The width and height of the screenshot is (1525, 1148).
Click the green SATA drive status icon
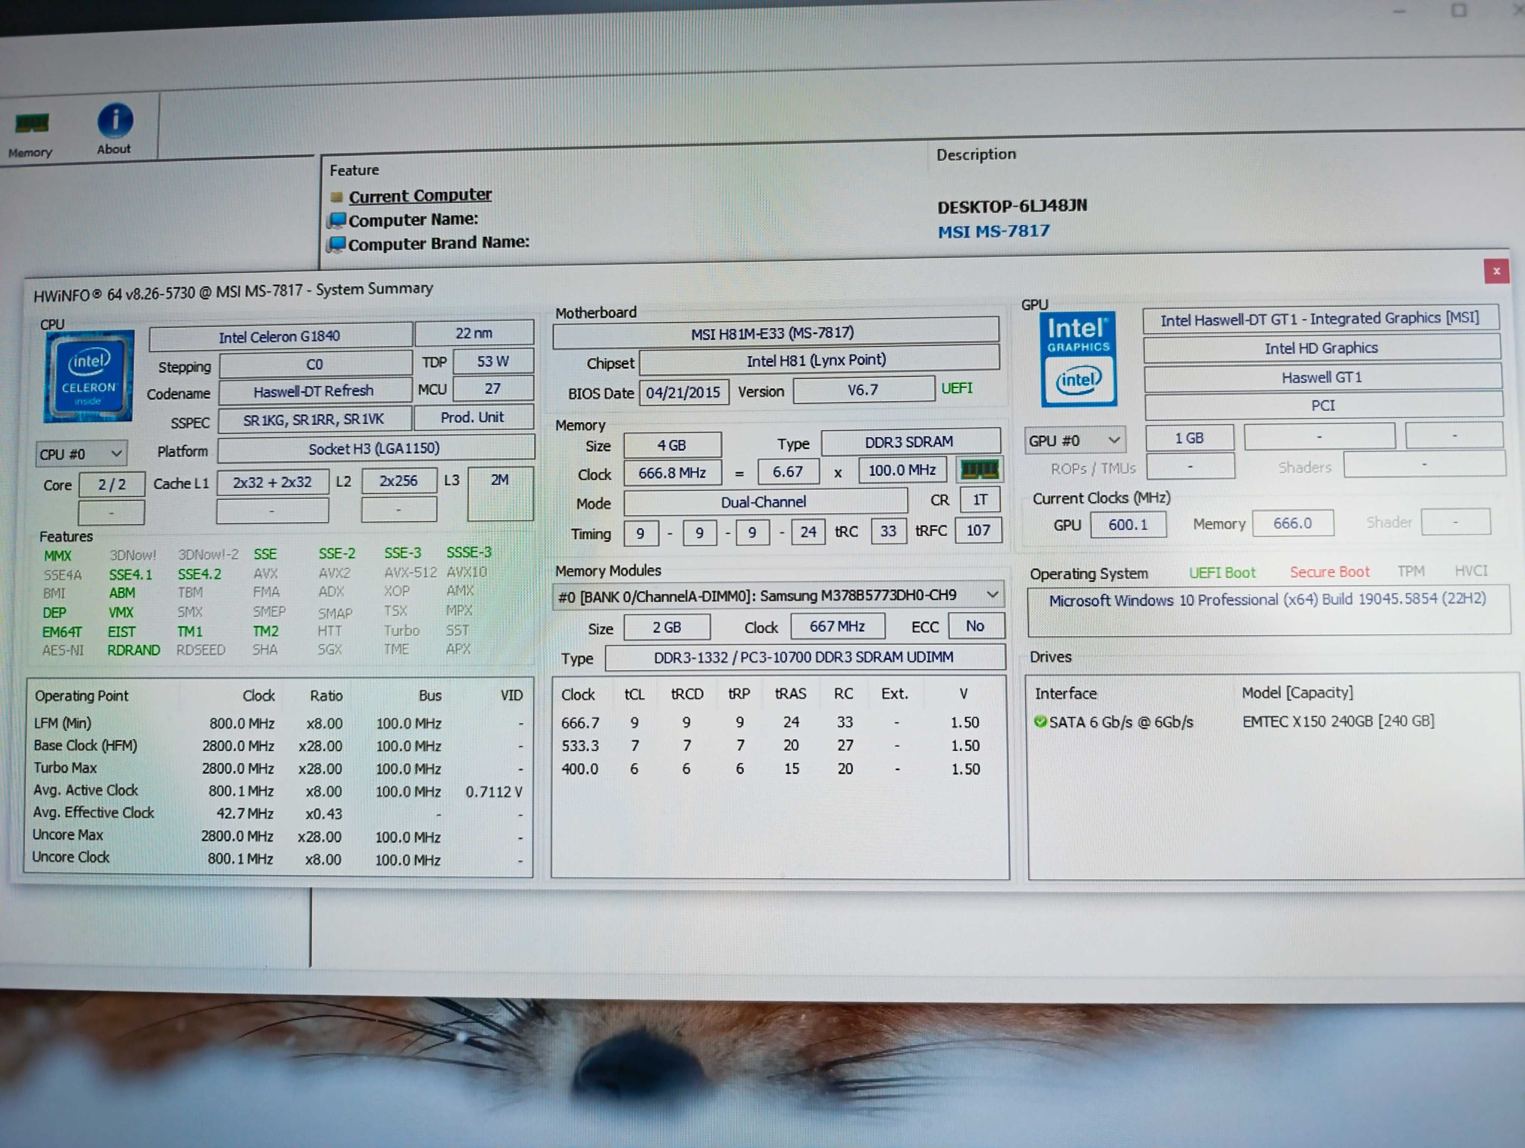pyautogui.click(x=1040, y=722)
